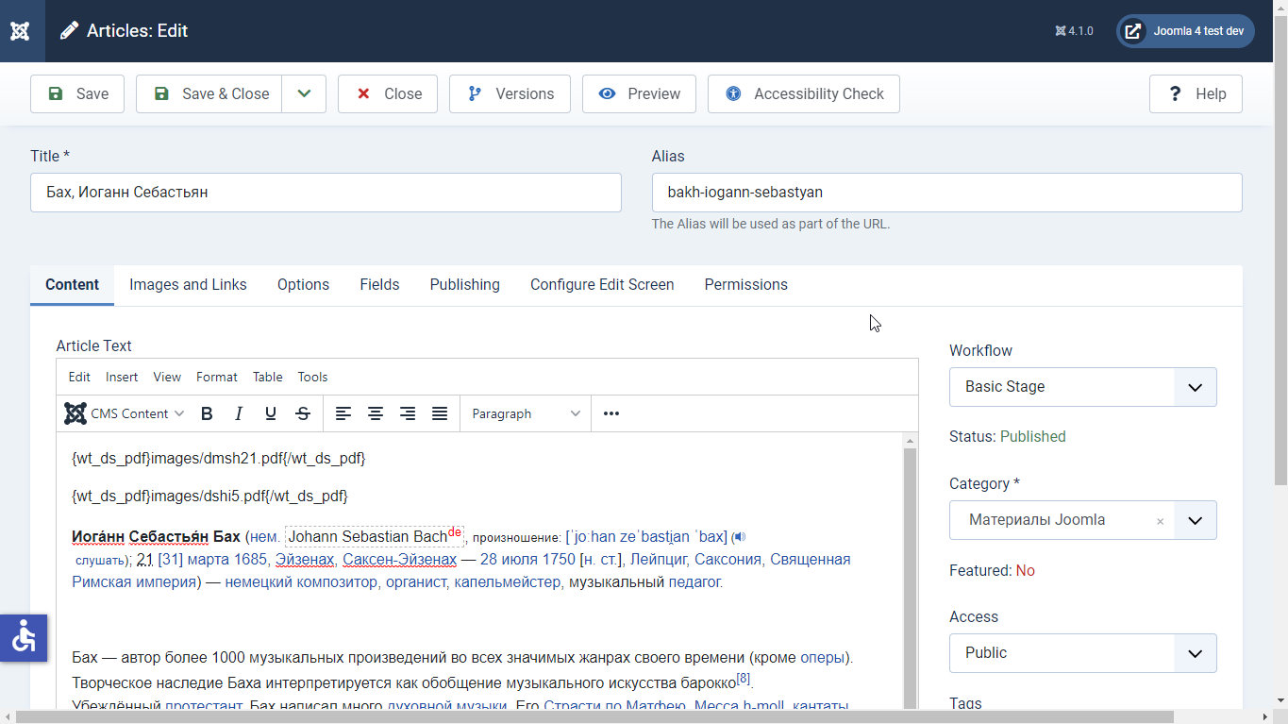Click the Alias input field

point(946,193)
